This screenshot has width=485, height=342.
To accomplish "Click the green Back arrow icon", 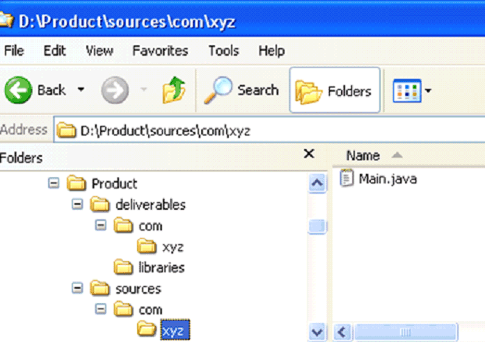I will 19,90.
